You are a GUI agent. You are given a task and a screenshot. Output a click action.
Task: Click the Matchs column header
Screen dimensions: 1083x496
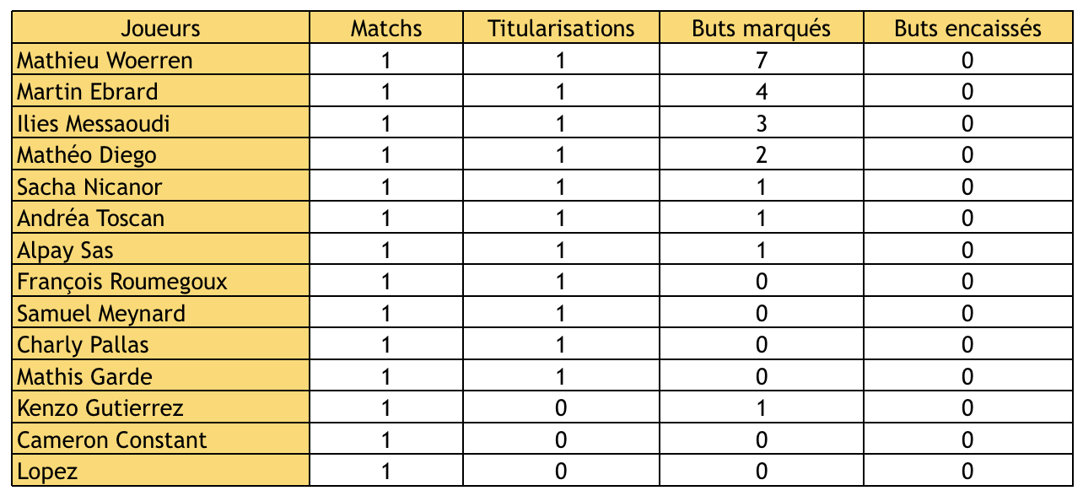pyautogui.click(x=386, y=29)
